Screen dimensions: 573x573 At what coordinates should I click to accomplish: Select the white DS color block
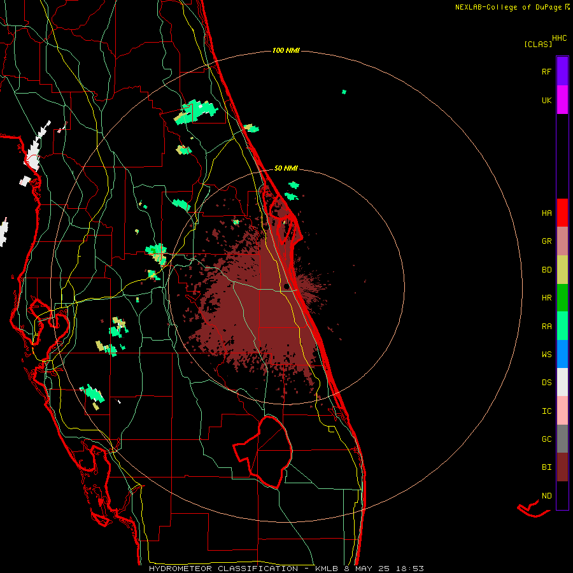[562, 382]
